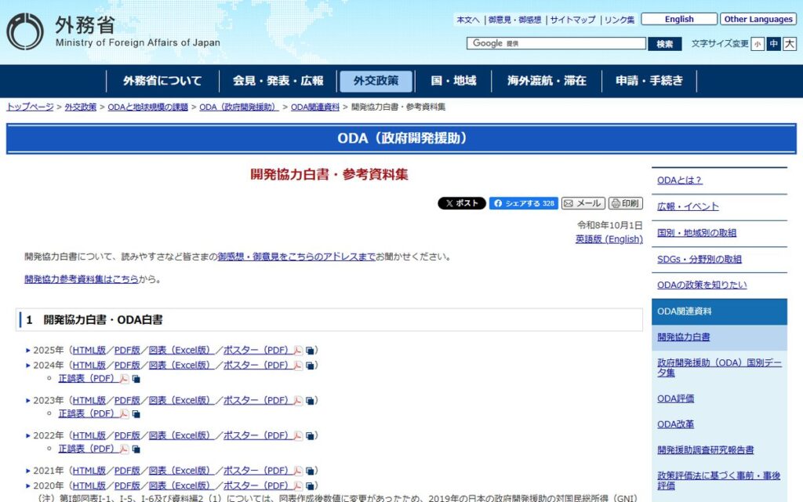This screenshot has height=502, width=803.
Task: Share on Facebook with シェアする button
Action: (523, 203)
